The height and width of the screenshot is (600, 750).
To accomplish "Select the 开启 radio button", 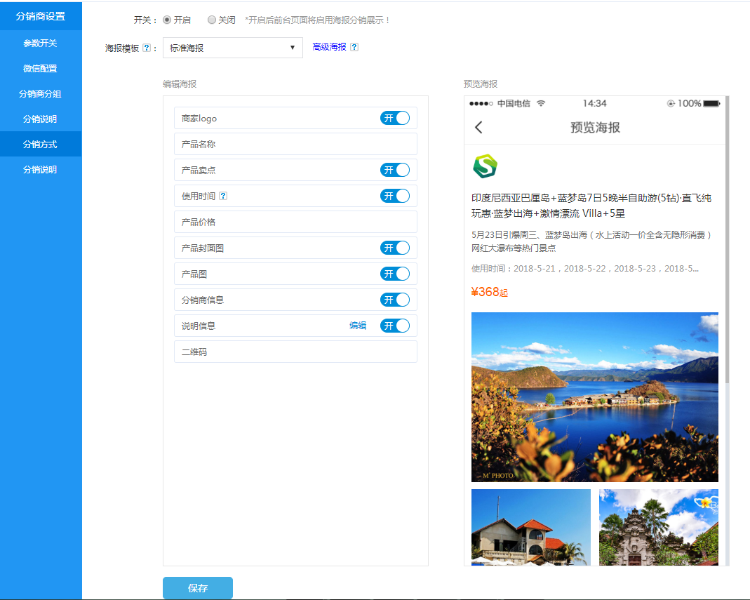I will point(167,20).
